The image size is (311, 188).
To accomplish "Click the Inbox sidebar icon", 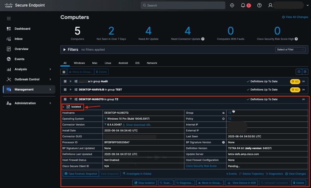I will (9, 39).
